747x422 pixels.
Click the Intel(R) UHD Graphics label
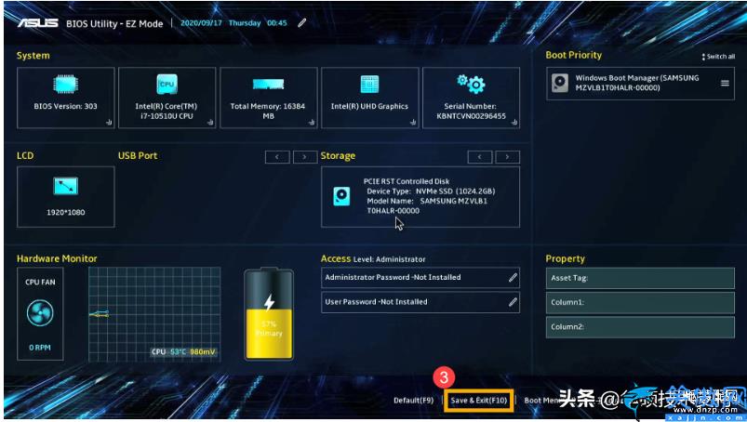[369, 106]
